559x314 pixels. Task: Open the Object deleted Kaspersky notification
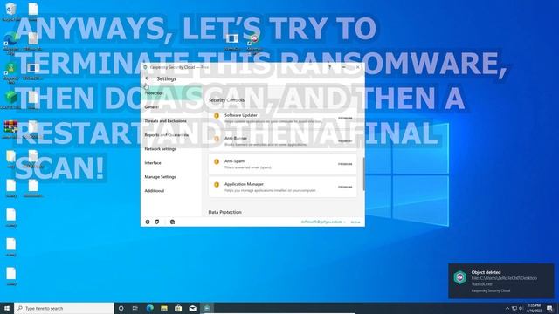[x=500, y=281]
